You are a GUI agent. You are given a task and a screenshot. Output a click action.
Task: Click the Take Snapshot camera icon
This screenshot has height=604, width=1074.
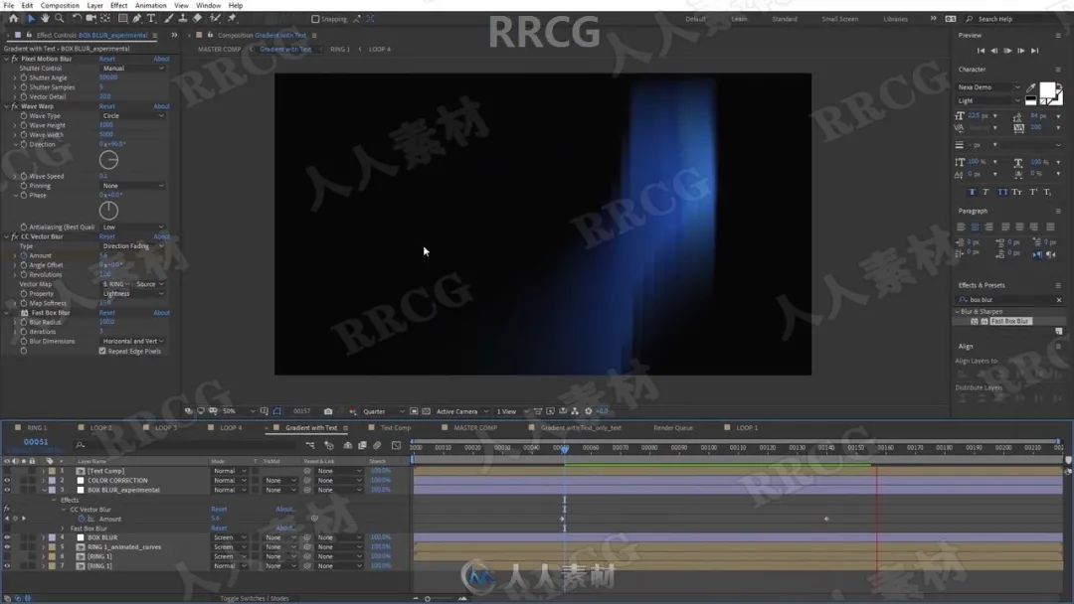coord(329,410)
